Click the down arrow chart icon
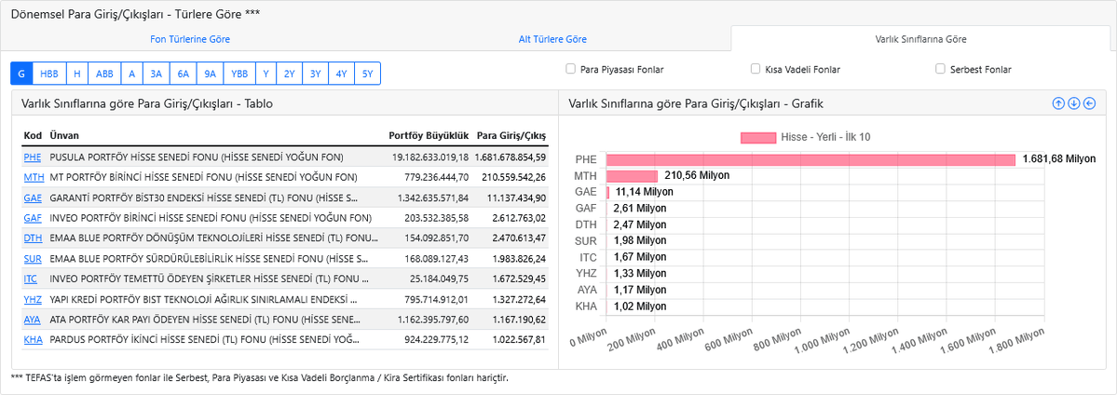The height and width of the screenshot is (395, 1117). point(1073,104)
